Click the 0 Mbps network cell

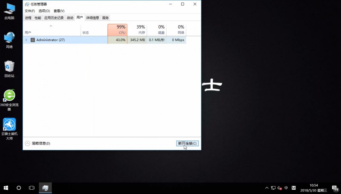tap(176, 40)
